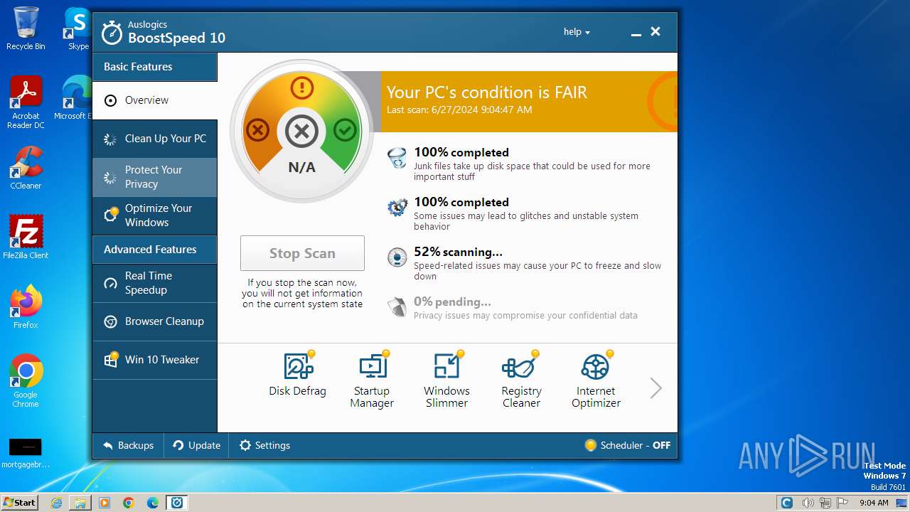Click the volume icon in system tray
910x512 pixels.
(808, 503)
